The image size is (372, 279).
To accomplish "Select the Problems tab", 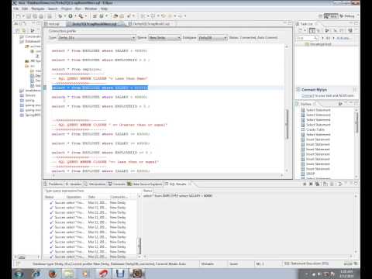I will point(53,184).
